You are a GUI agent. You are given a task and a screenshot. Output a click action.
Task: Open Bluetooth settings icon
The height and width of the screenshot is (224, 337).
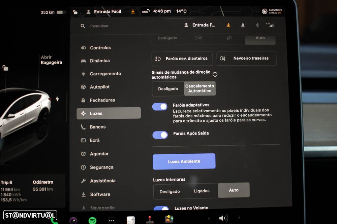(x=257, y=25)
